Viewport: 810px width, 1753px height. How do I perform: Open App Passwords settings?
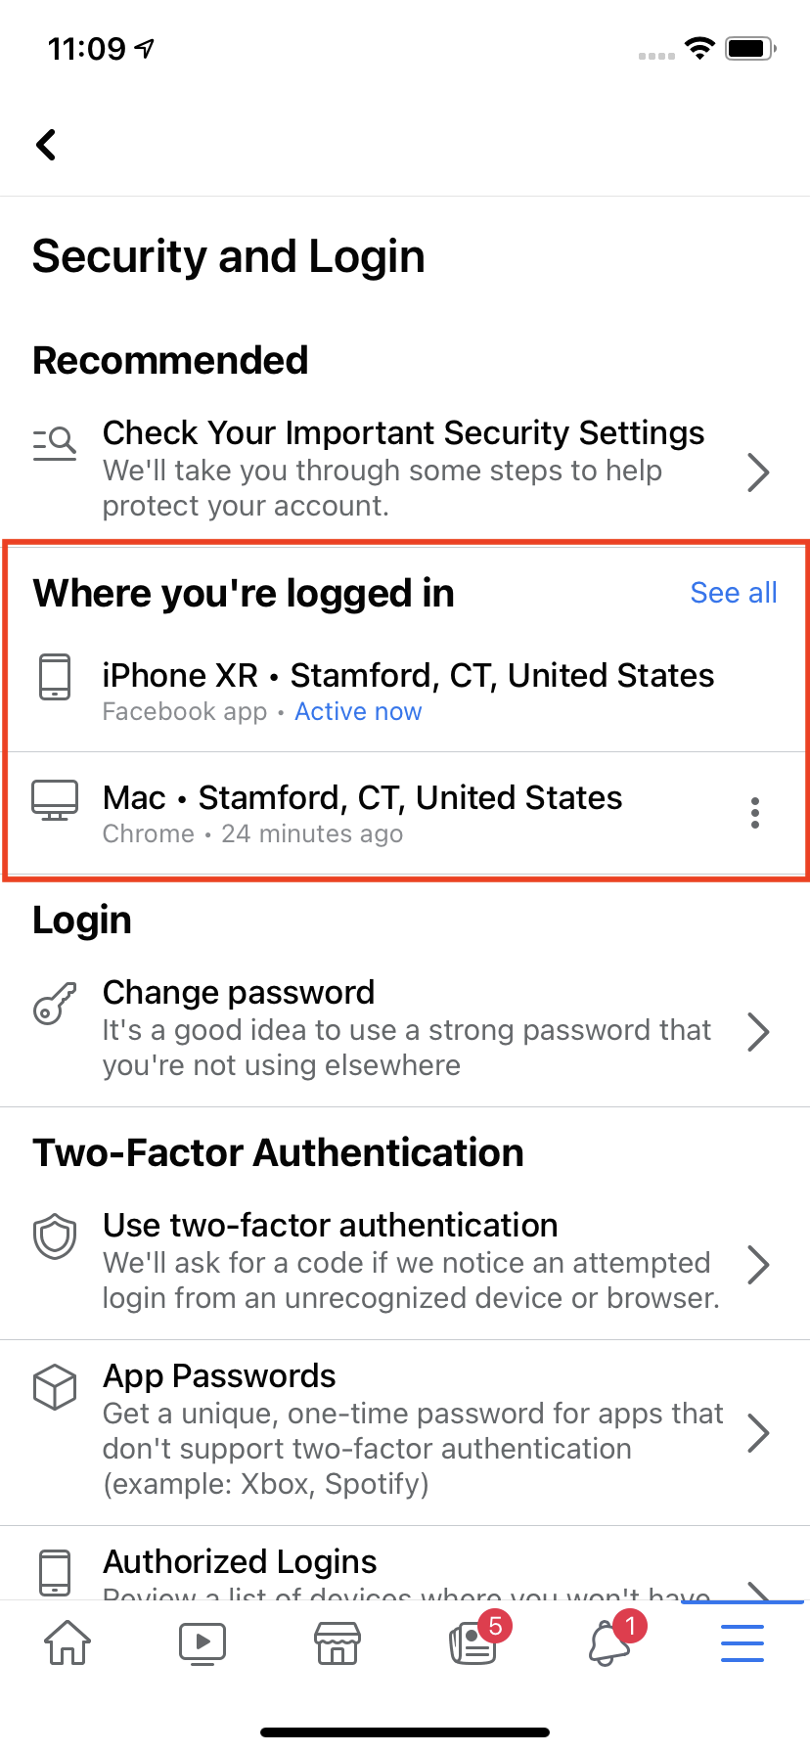[x=759, y=1433]
